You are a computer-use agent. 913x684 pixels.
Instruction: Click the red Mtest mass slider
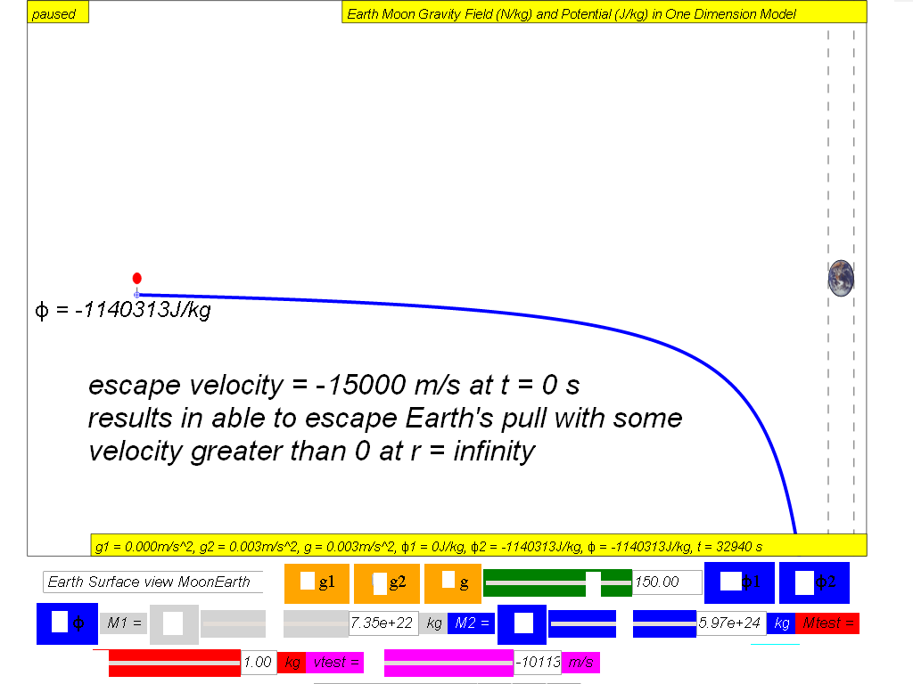point(174,663)
